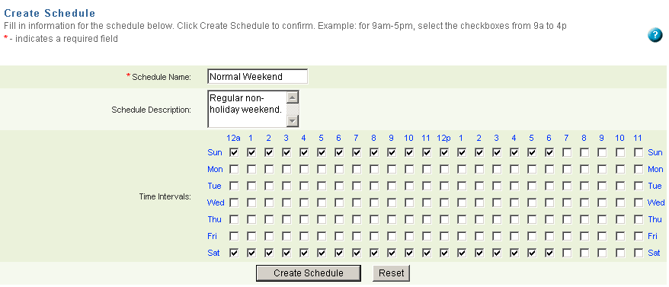Image resolution: width=669 pixels, height=287 pixels.
Task: Uncheck the Sun 12a checkbox
Action: (x=234, y=152)
